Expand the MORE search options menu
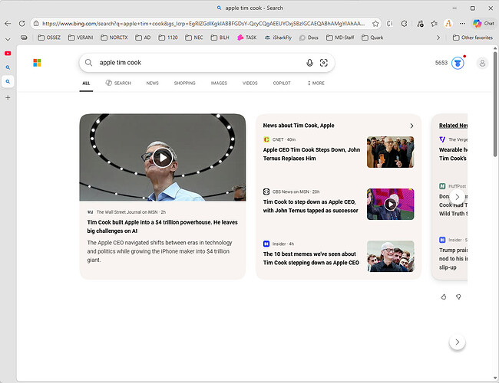 [x=316, y=83]
